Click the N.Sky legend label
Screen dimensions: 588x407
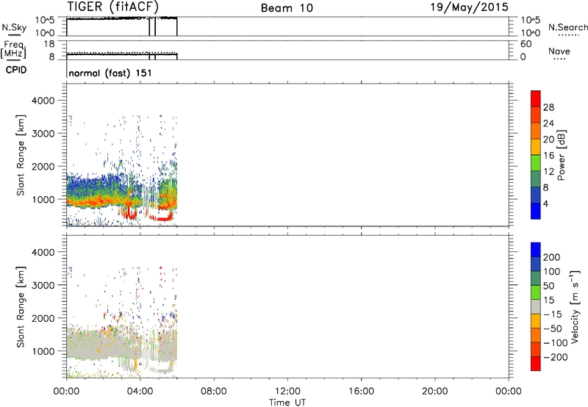(x=14, y=27)
